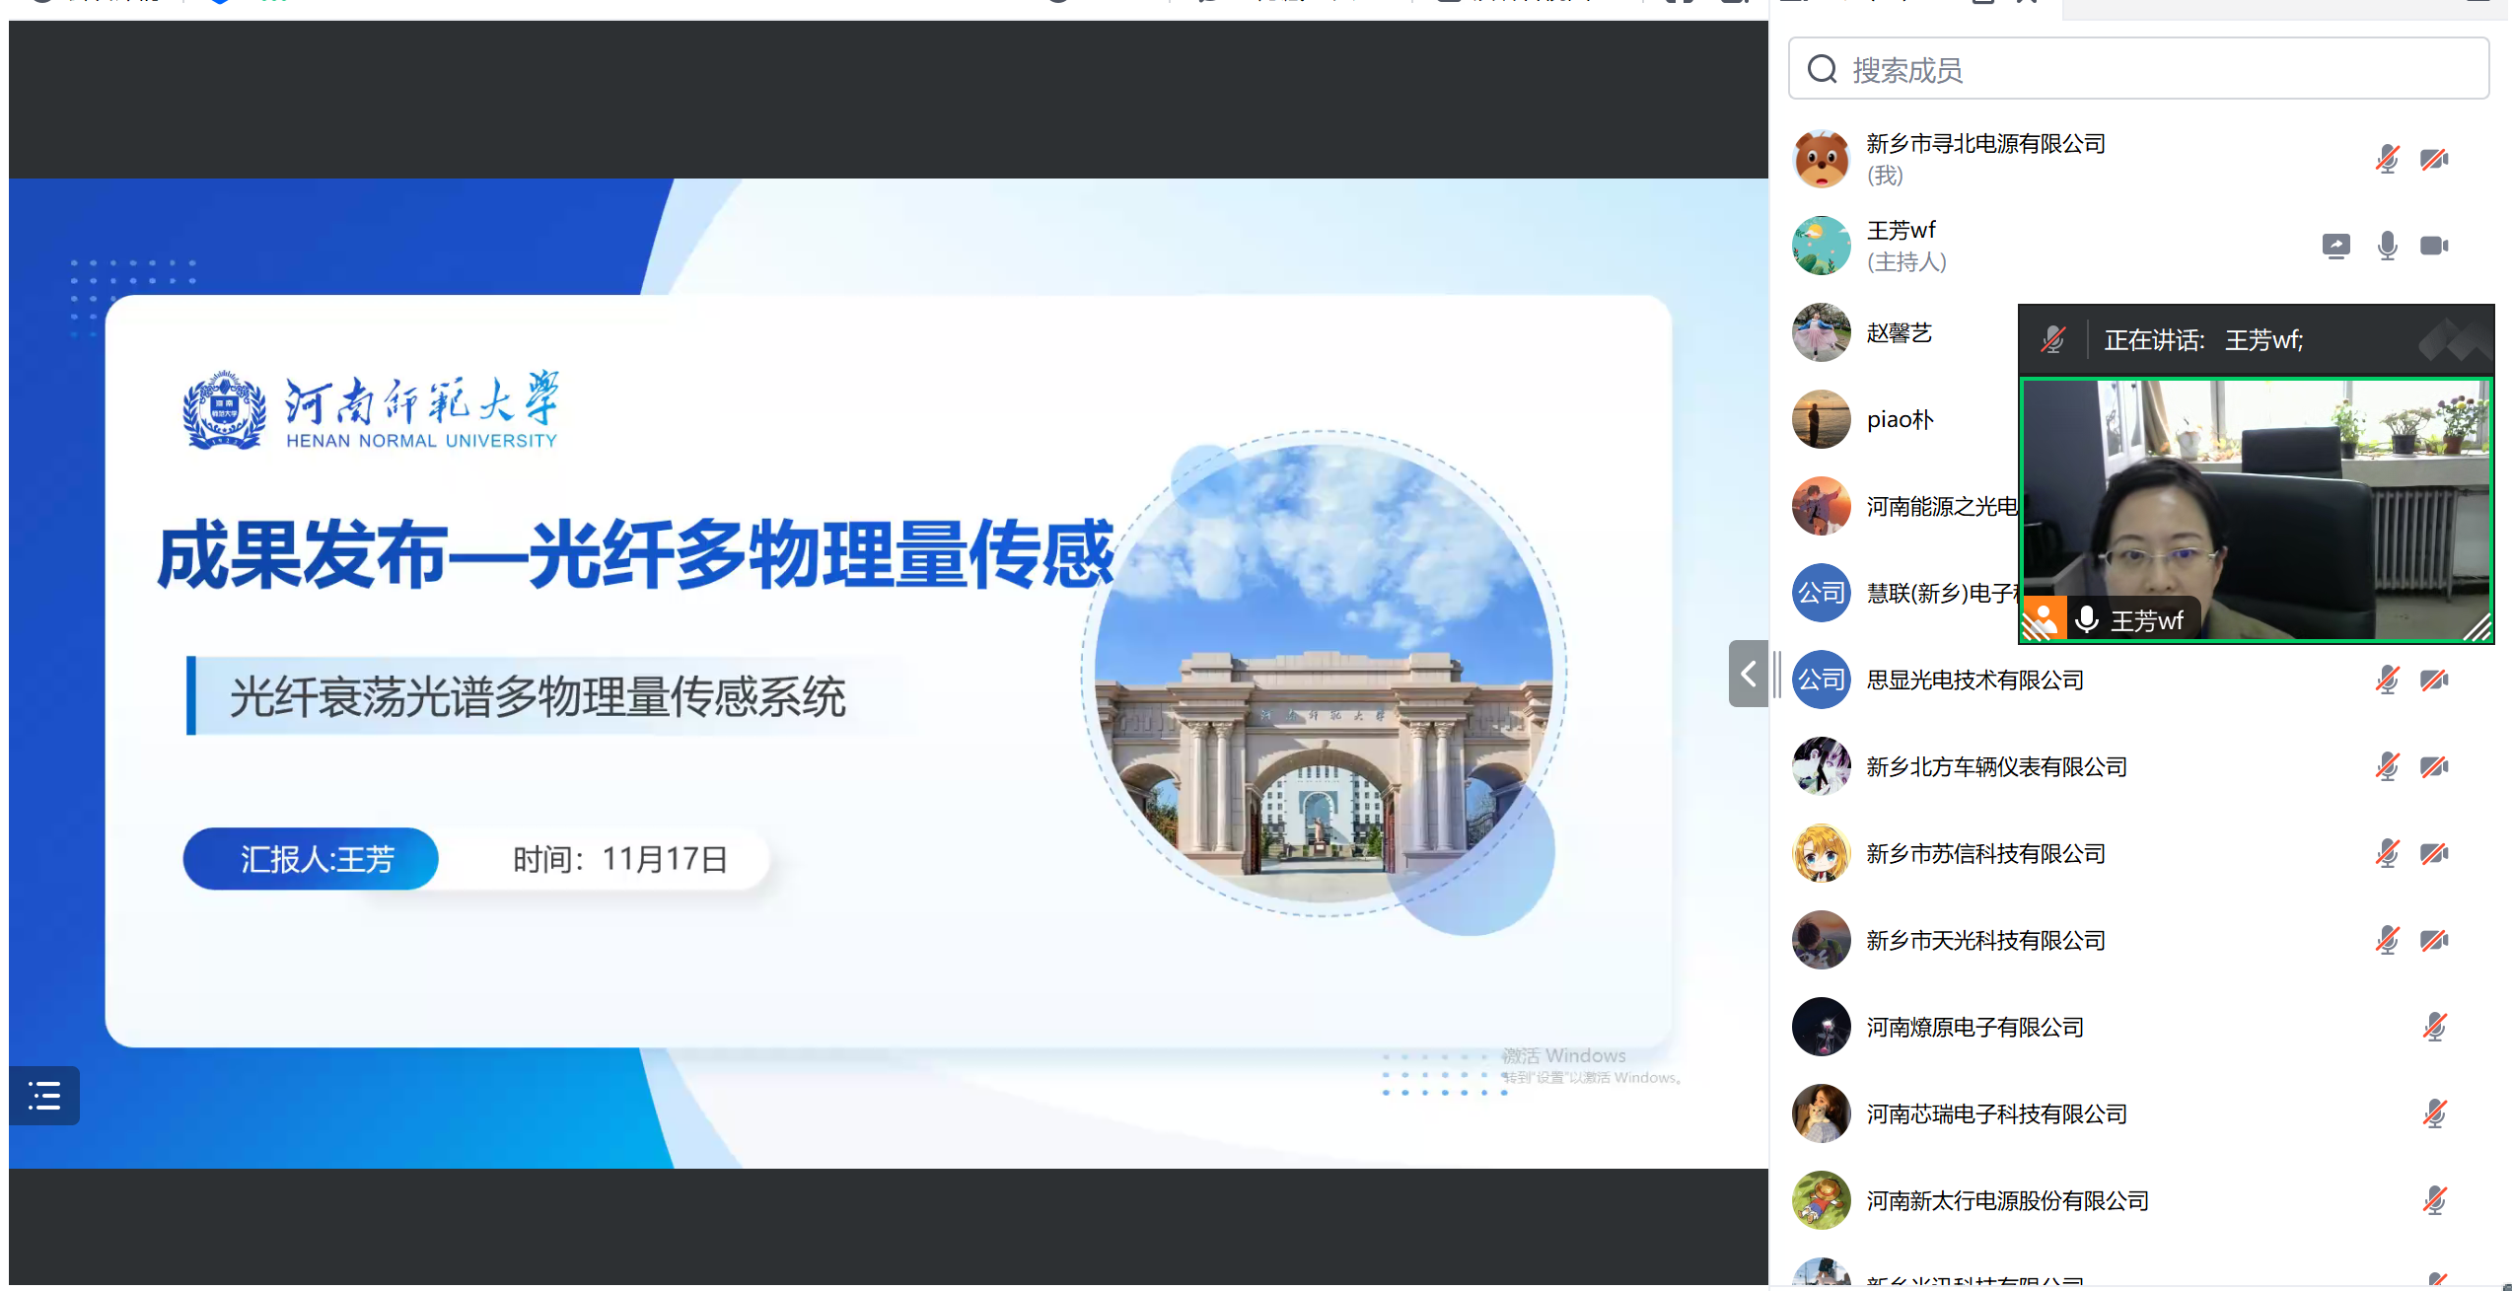Click muted mic icon in speaking bar

(x=2053, y=340)
